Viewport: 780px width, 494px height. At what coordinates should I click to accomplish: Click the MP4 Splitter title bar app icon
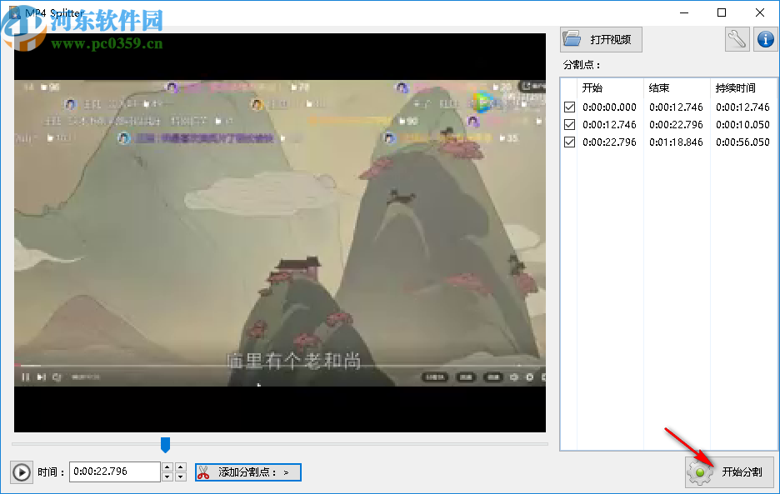point(12,12)
